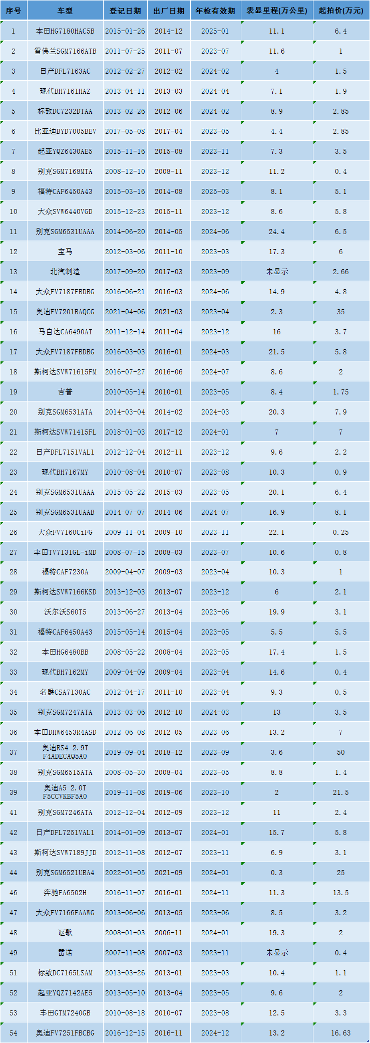Click cell 比亚迪BYD7005BEV
The width and height of the screenshot is (370, 1043).
[x=65, y=131]
